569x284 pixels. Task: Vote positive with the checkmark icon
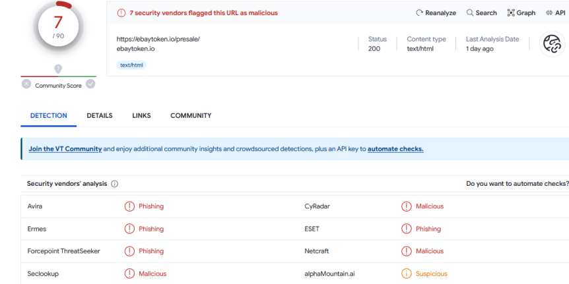tap(90, 84)
